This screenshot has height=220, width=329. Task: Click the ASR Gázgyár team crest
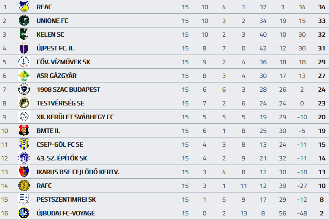coord(23,76)
